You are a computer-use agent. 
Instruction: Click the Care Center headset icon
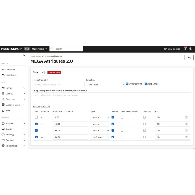[3, 75]
